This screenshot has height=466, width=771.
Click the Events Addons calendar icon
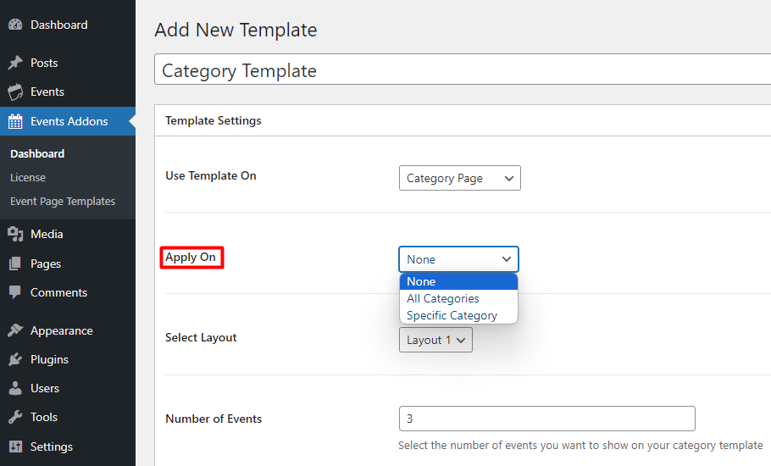[15, 122]
